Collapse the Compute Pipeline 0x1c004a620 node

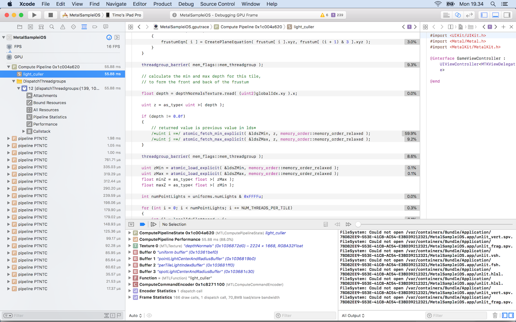(x=9, y=67)
